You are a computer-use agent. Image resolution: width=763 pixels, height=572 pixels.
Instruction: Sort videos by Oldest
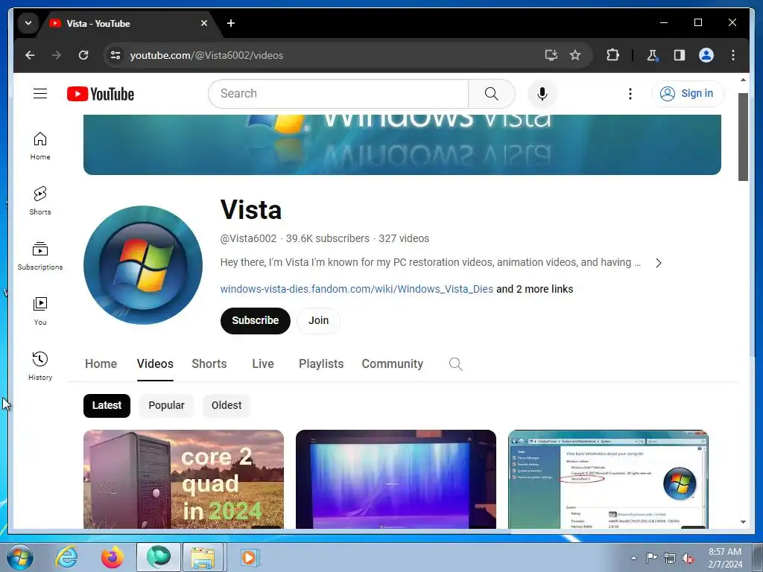(227, 406)
